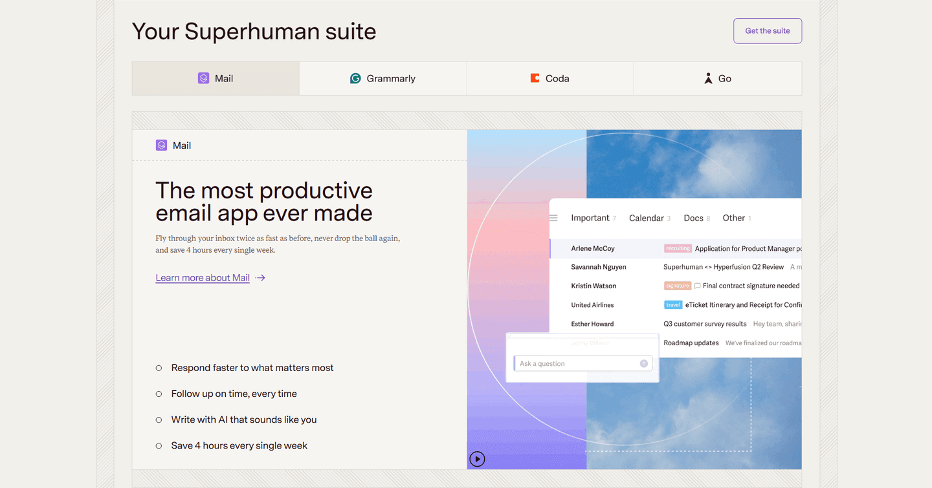Select the Other inbox split
The width and height of the screenshot is (932, 488).
click(737, 218)
